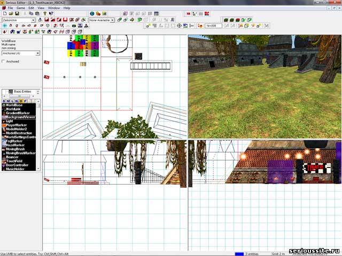The image size is (342, 256).
Task: Toggle the M size filter button
Action: (8, 101)
